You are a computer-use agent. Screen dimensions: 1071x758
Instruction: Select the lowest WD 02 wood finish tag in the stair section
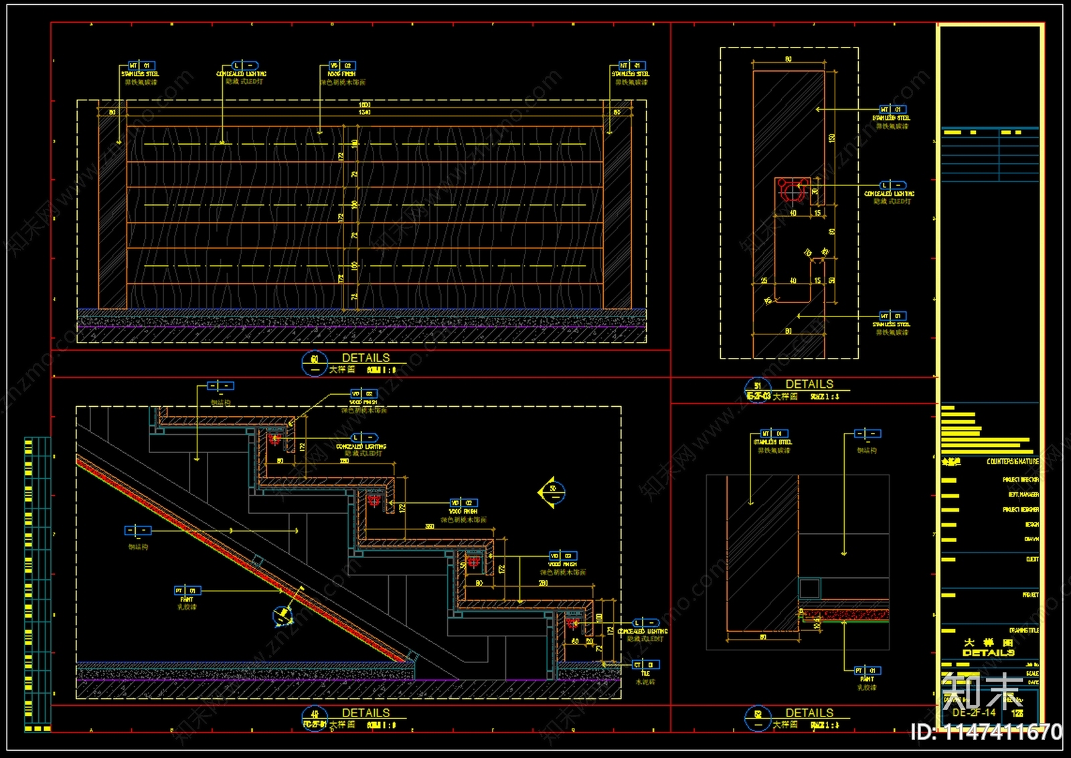pos(563,556)
